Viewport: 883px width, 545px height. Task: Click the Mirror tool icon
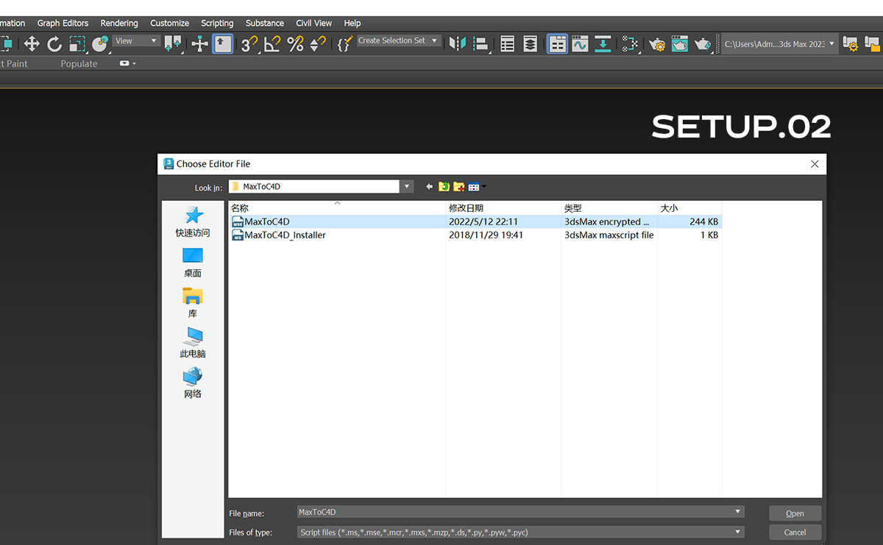click(x=458, y=44)
